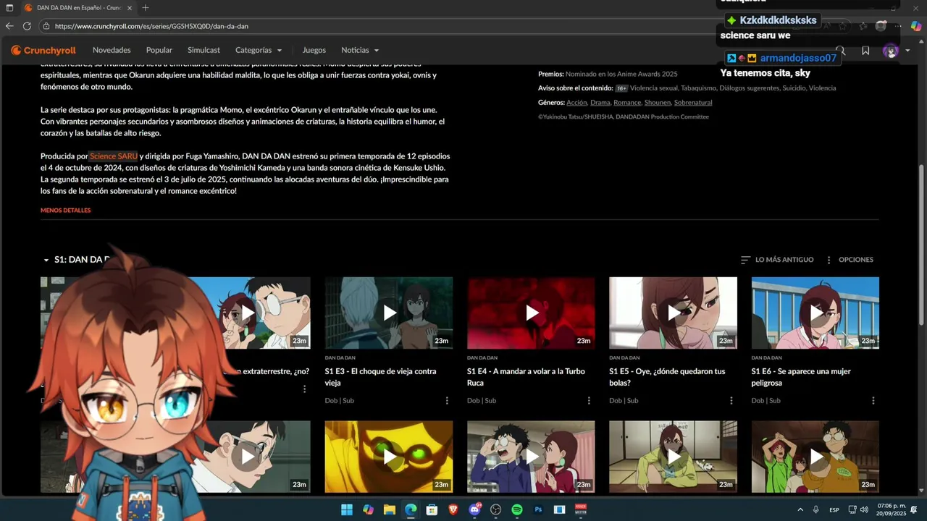This screenshot has width=927, height=521.
Task: Open title 'S1 E3 - El choque de vieja contra vieja'
Action: coord(381,377)
